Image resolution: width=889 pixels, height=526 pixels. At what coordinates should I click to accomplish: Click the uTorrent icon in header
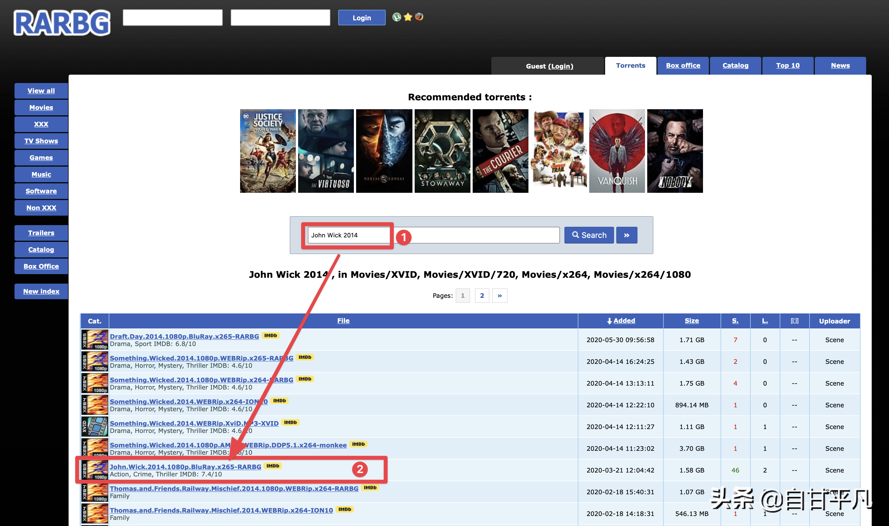(397, 17)
